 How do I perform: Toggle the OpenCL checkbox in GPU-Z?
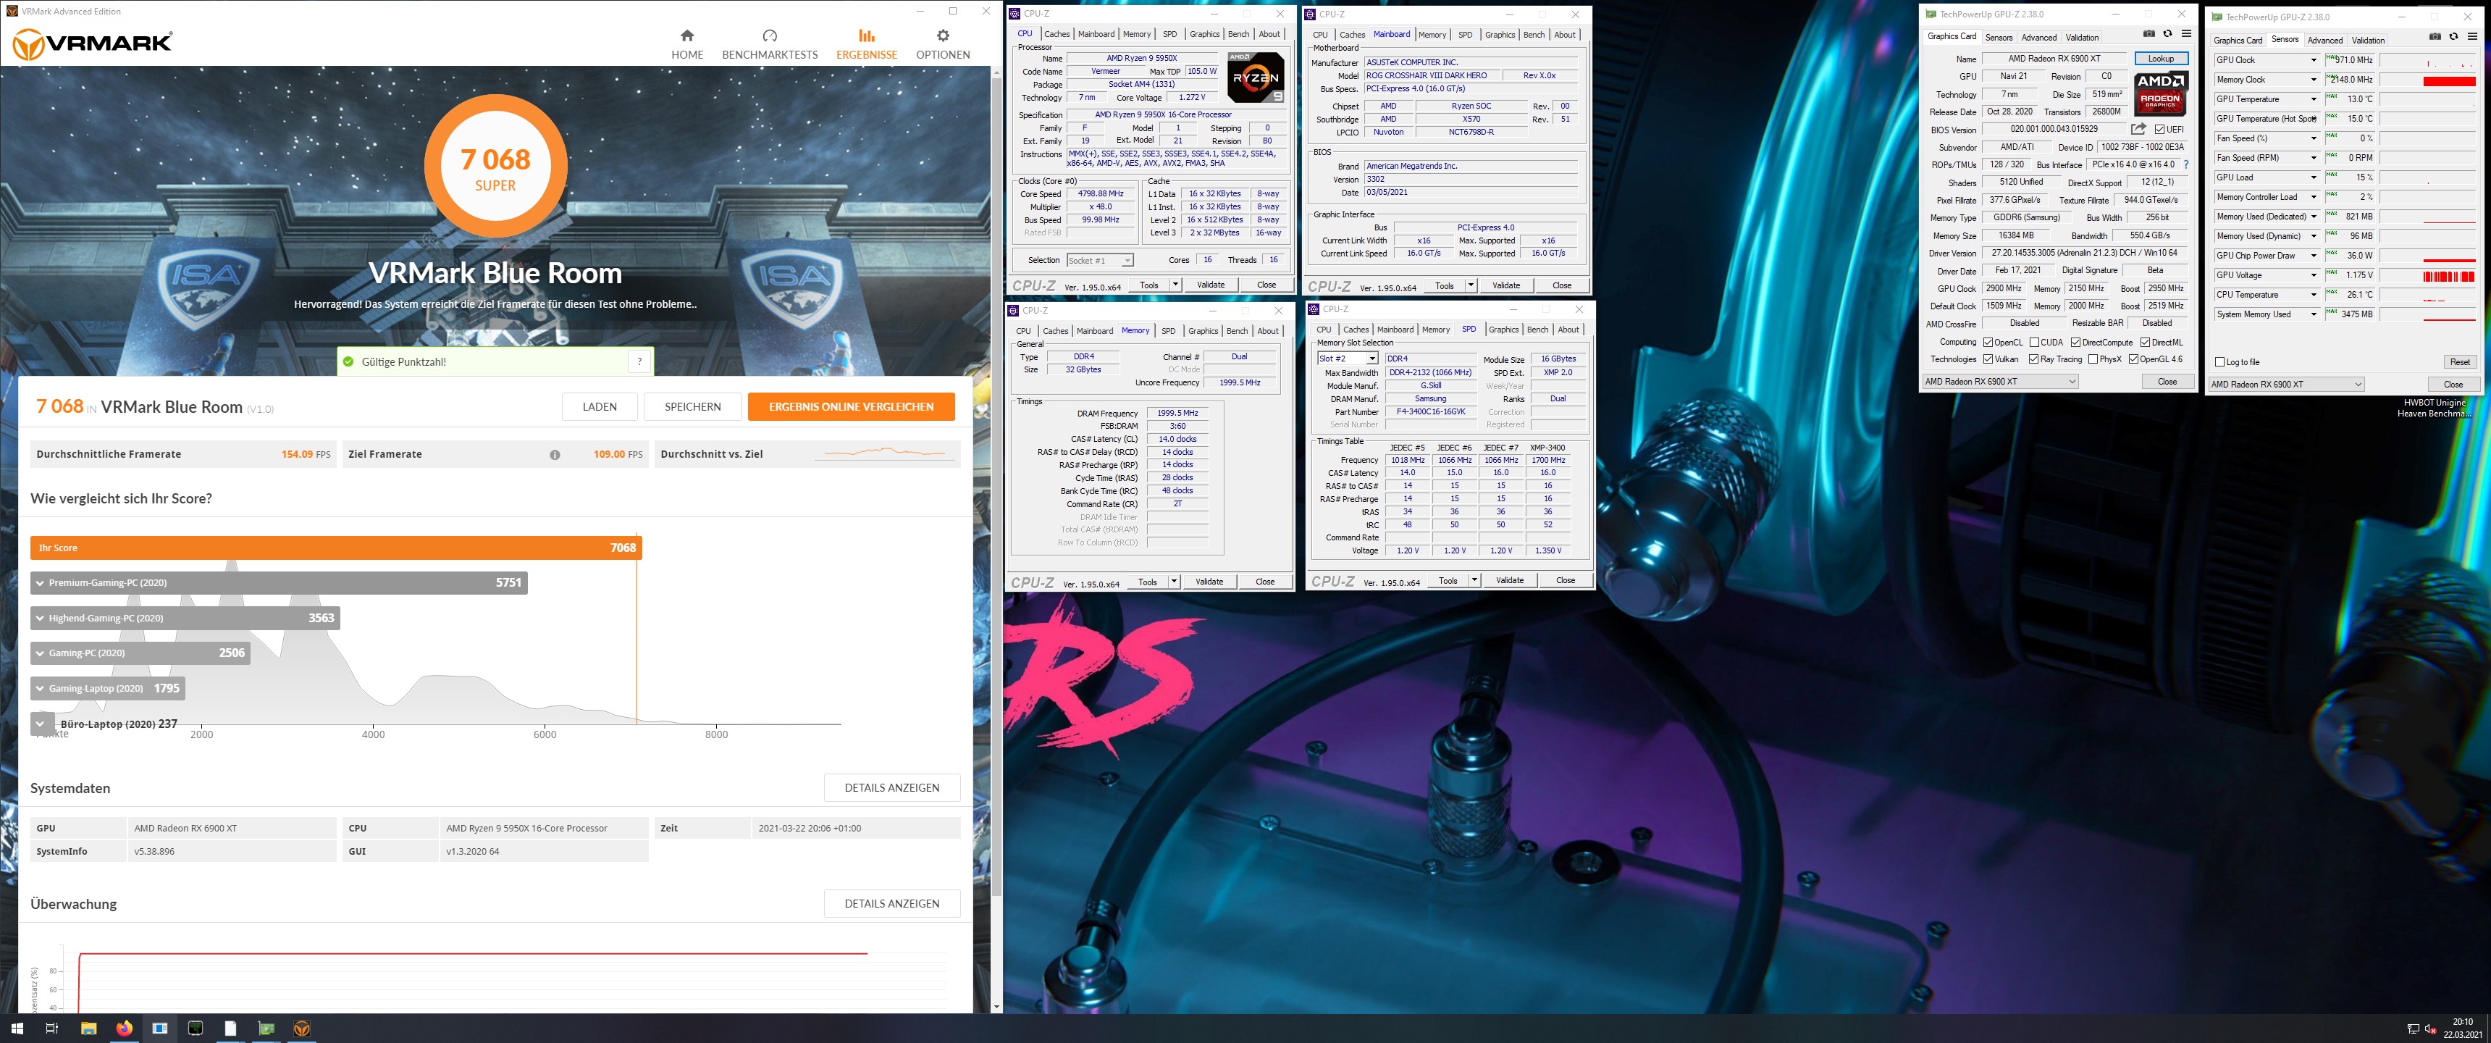point(1987,343)
